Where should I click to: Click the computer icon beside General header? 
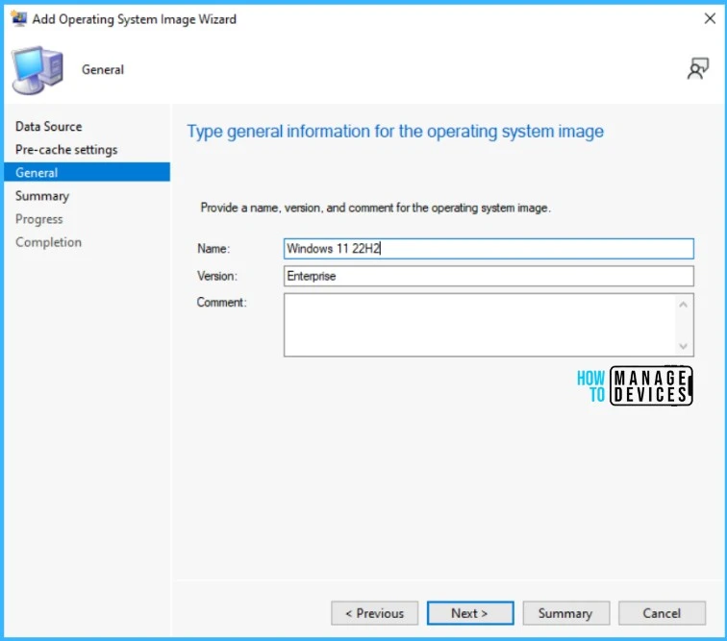click(x=38, y=71)
